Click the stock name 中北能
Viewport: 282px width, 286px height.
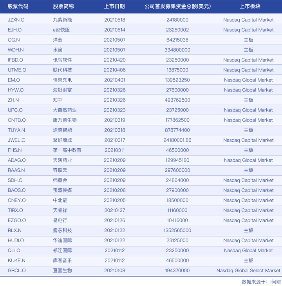60,200
